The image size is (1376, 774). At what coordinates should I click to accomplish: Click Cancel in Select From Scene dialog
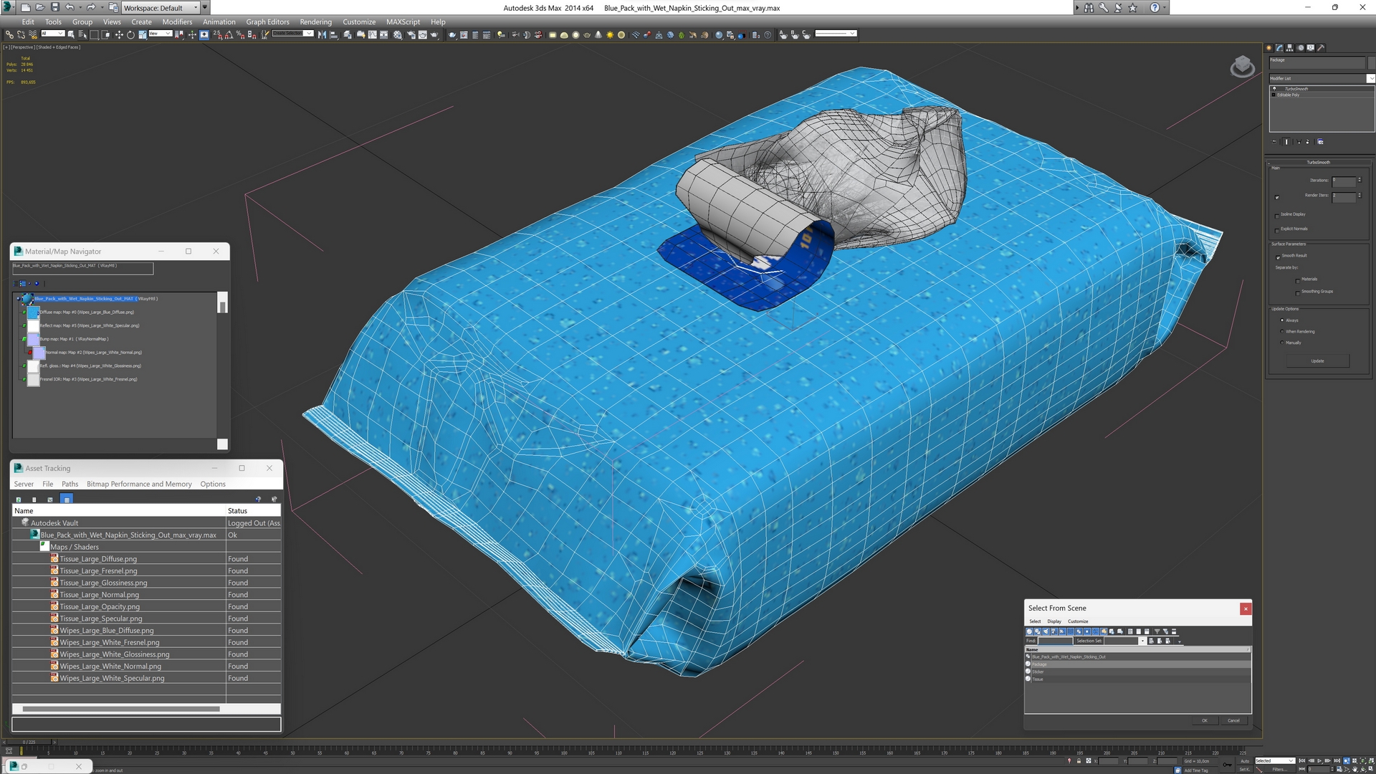(x=1233, y=720)
